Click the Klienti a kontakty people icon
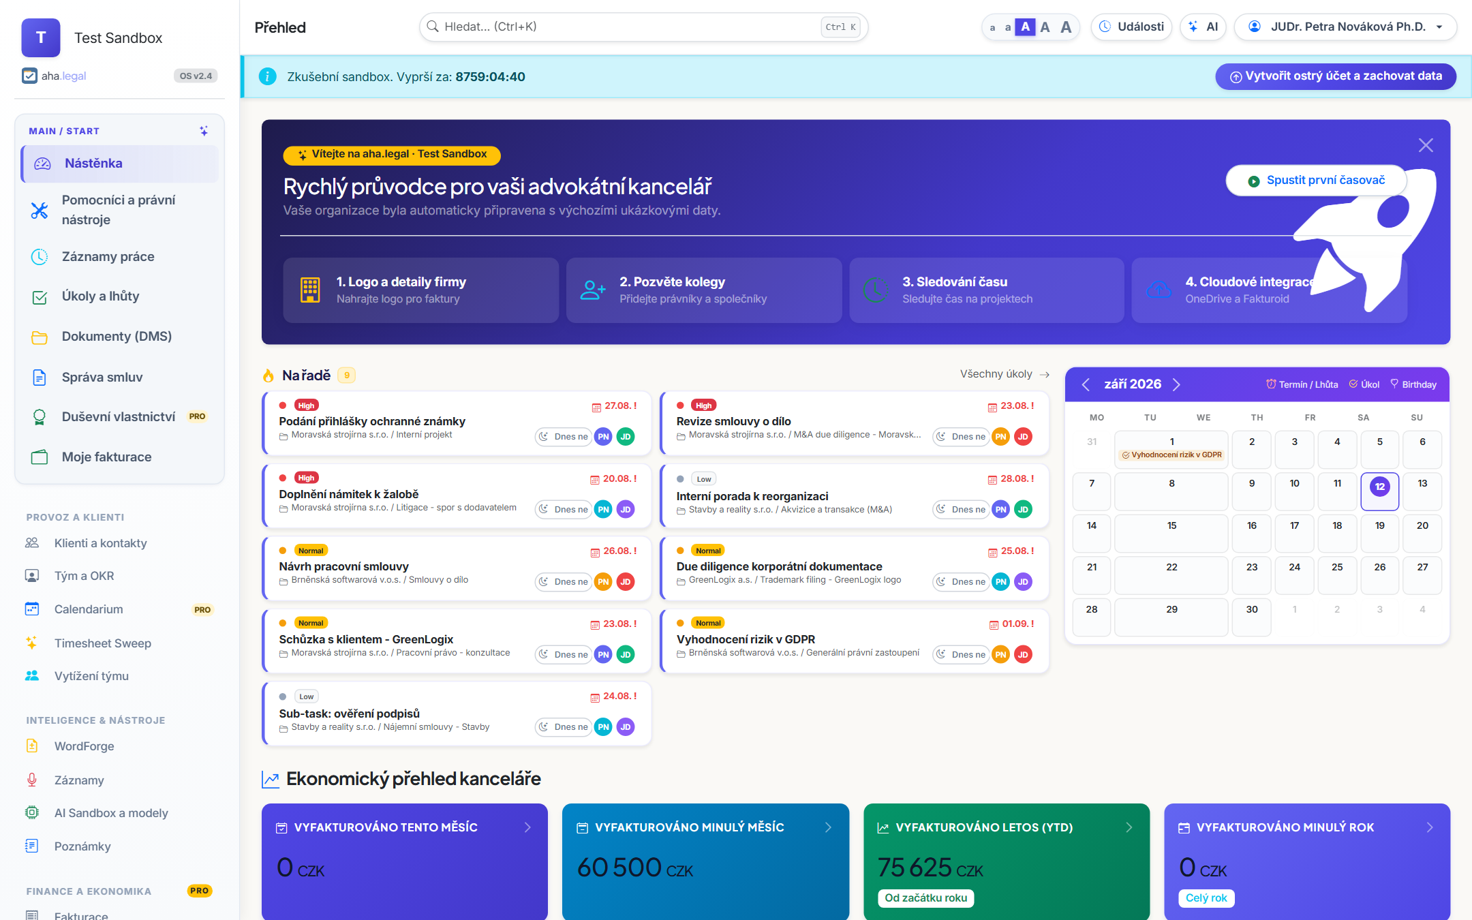This screenshot has width=1472, height=920. 32,543
